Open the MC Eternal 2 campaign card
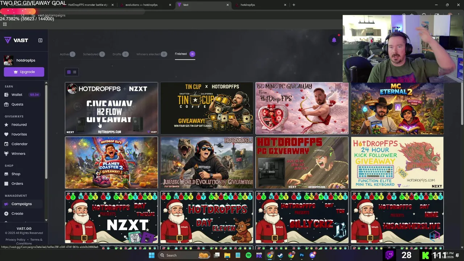Viewport: 464px width, 261px height. [x=397, y=108]
